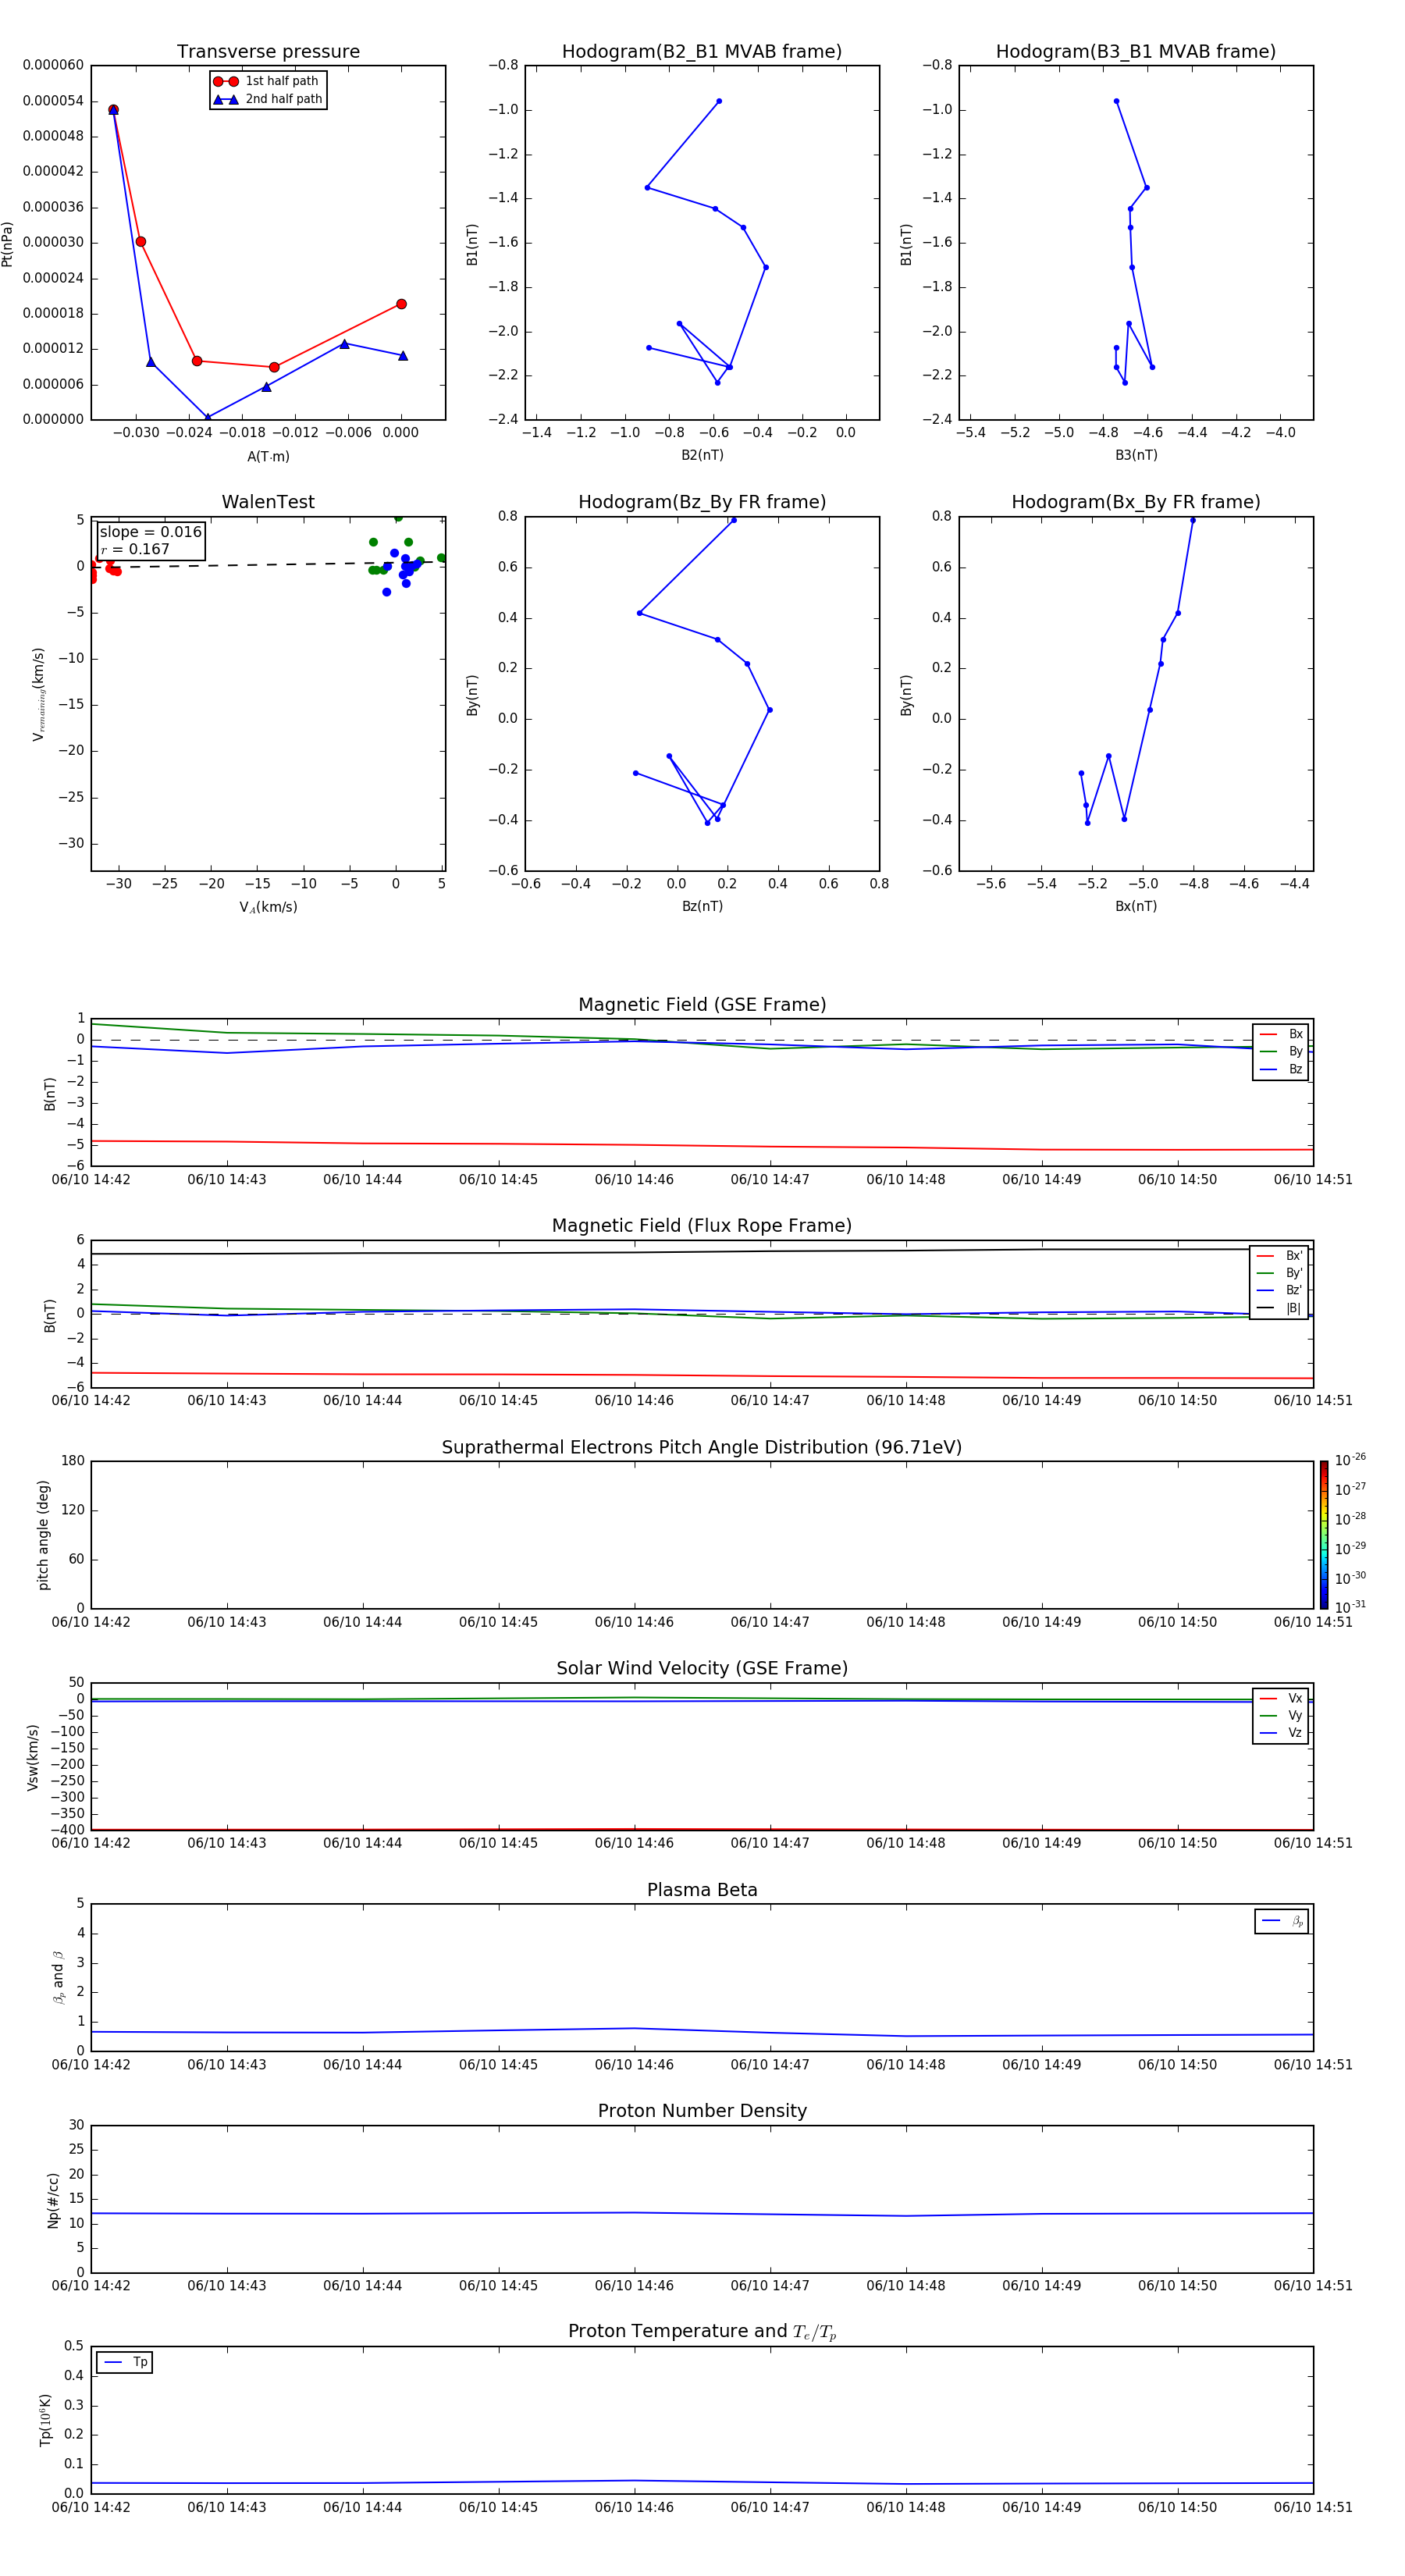Click the 'Tp' legend entry
This screenshot has height=2576, width=1405.
(125, 2362)
